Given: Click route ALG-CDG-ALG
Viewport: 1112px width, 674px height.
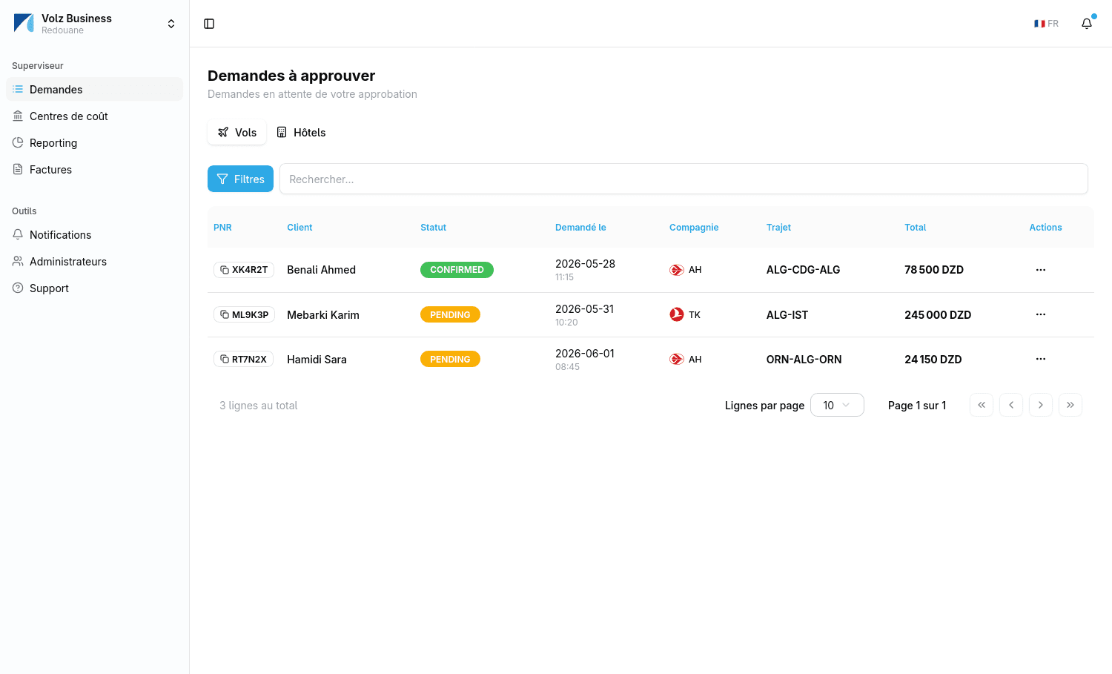Looking at the screenshot, I should point(803,270).
